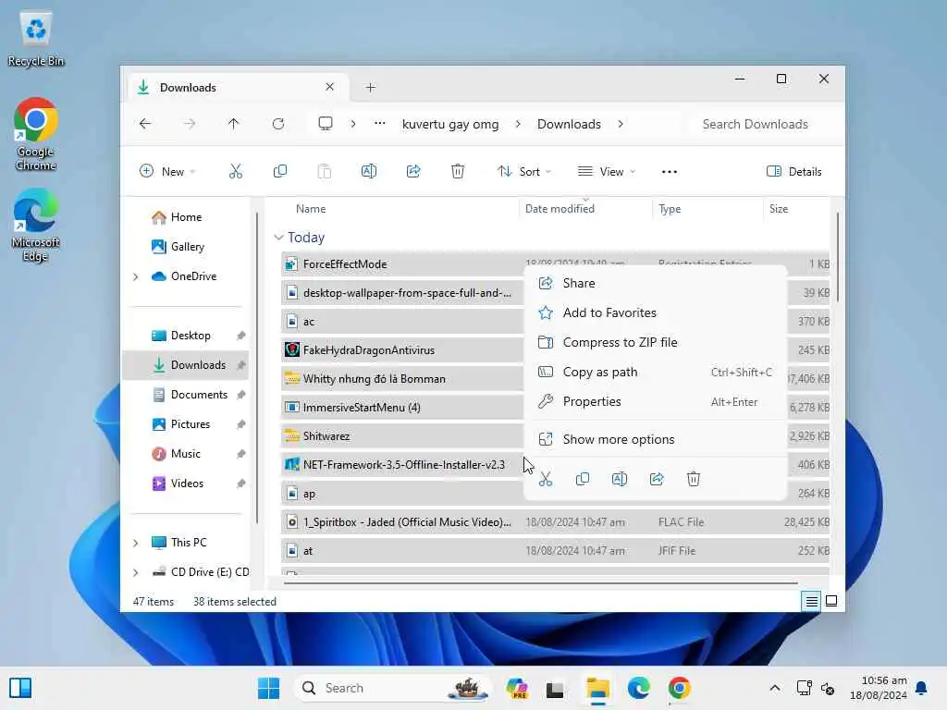The width and height of the screenshot is (947, 710).
Task: Open Gallery in the sidebar
Action: [x=186, y=247]
